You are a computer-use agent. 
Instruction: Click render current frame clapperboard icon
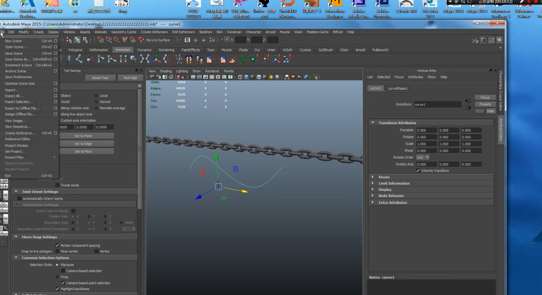click(195, 40)
